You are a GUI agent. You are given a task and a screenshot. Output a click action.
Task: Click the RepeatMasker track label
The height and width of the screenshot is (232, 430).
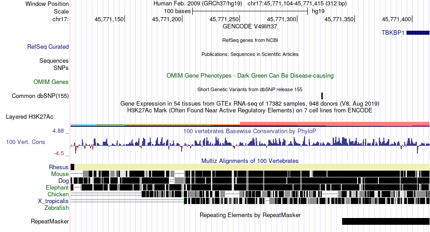point(50,221)
